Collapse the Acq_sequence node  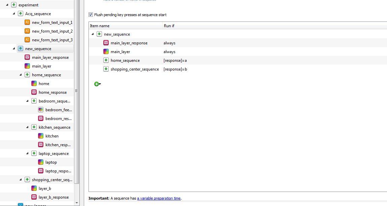14,13
